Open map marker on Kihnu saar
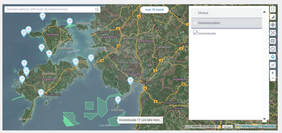 pos(118,100)
